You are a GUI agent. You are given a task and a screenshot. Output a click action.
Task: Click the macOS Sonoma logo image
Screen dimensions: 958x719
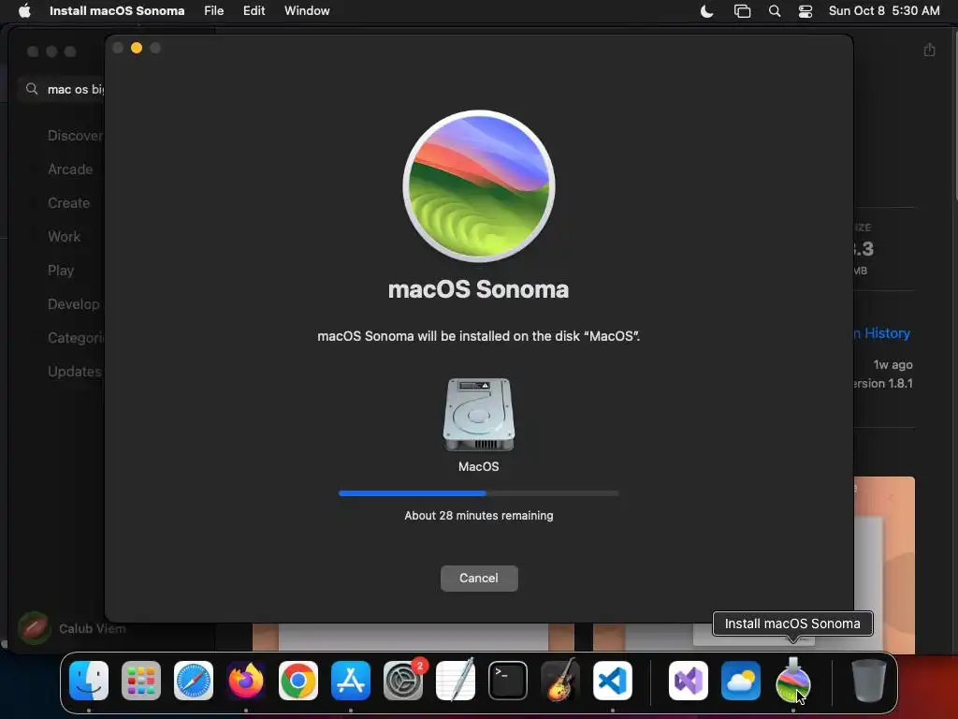pyautogui.click(x=478, y=186)
